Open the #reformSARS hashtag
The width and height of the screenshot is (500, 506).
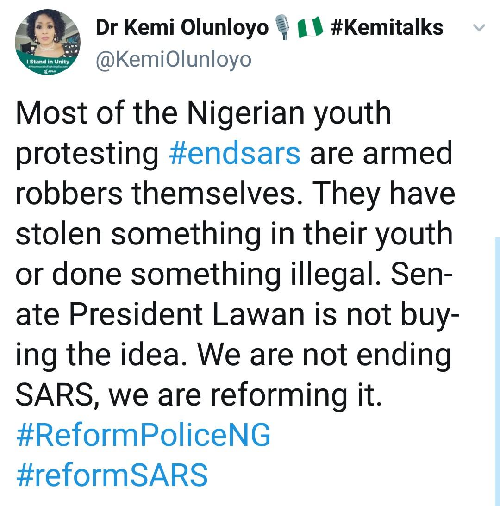112,475
